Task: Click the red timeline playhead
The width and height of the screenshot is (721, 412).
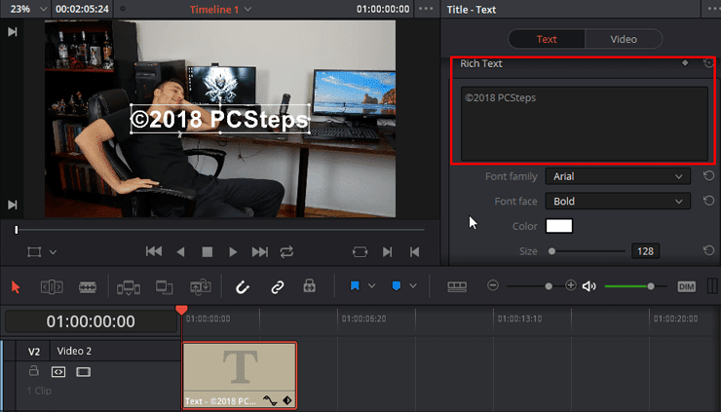Action: (x=181, y=311)
